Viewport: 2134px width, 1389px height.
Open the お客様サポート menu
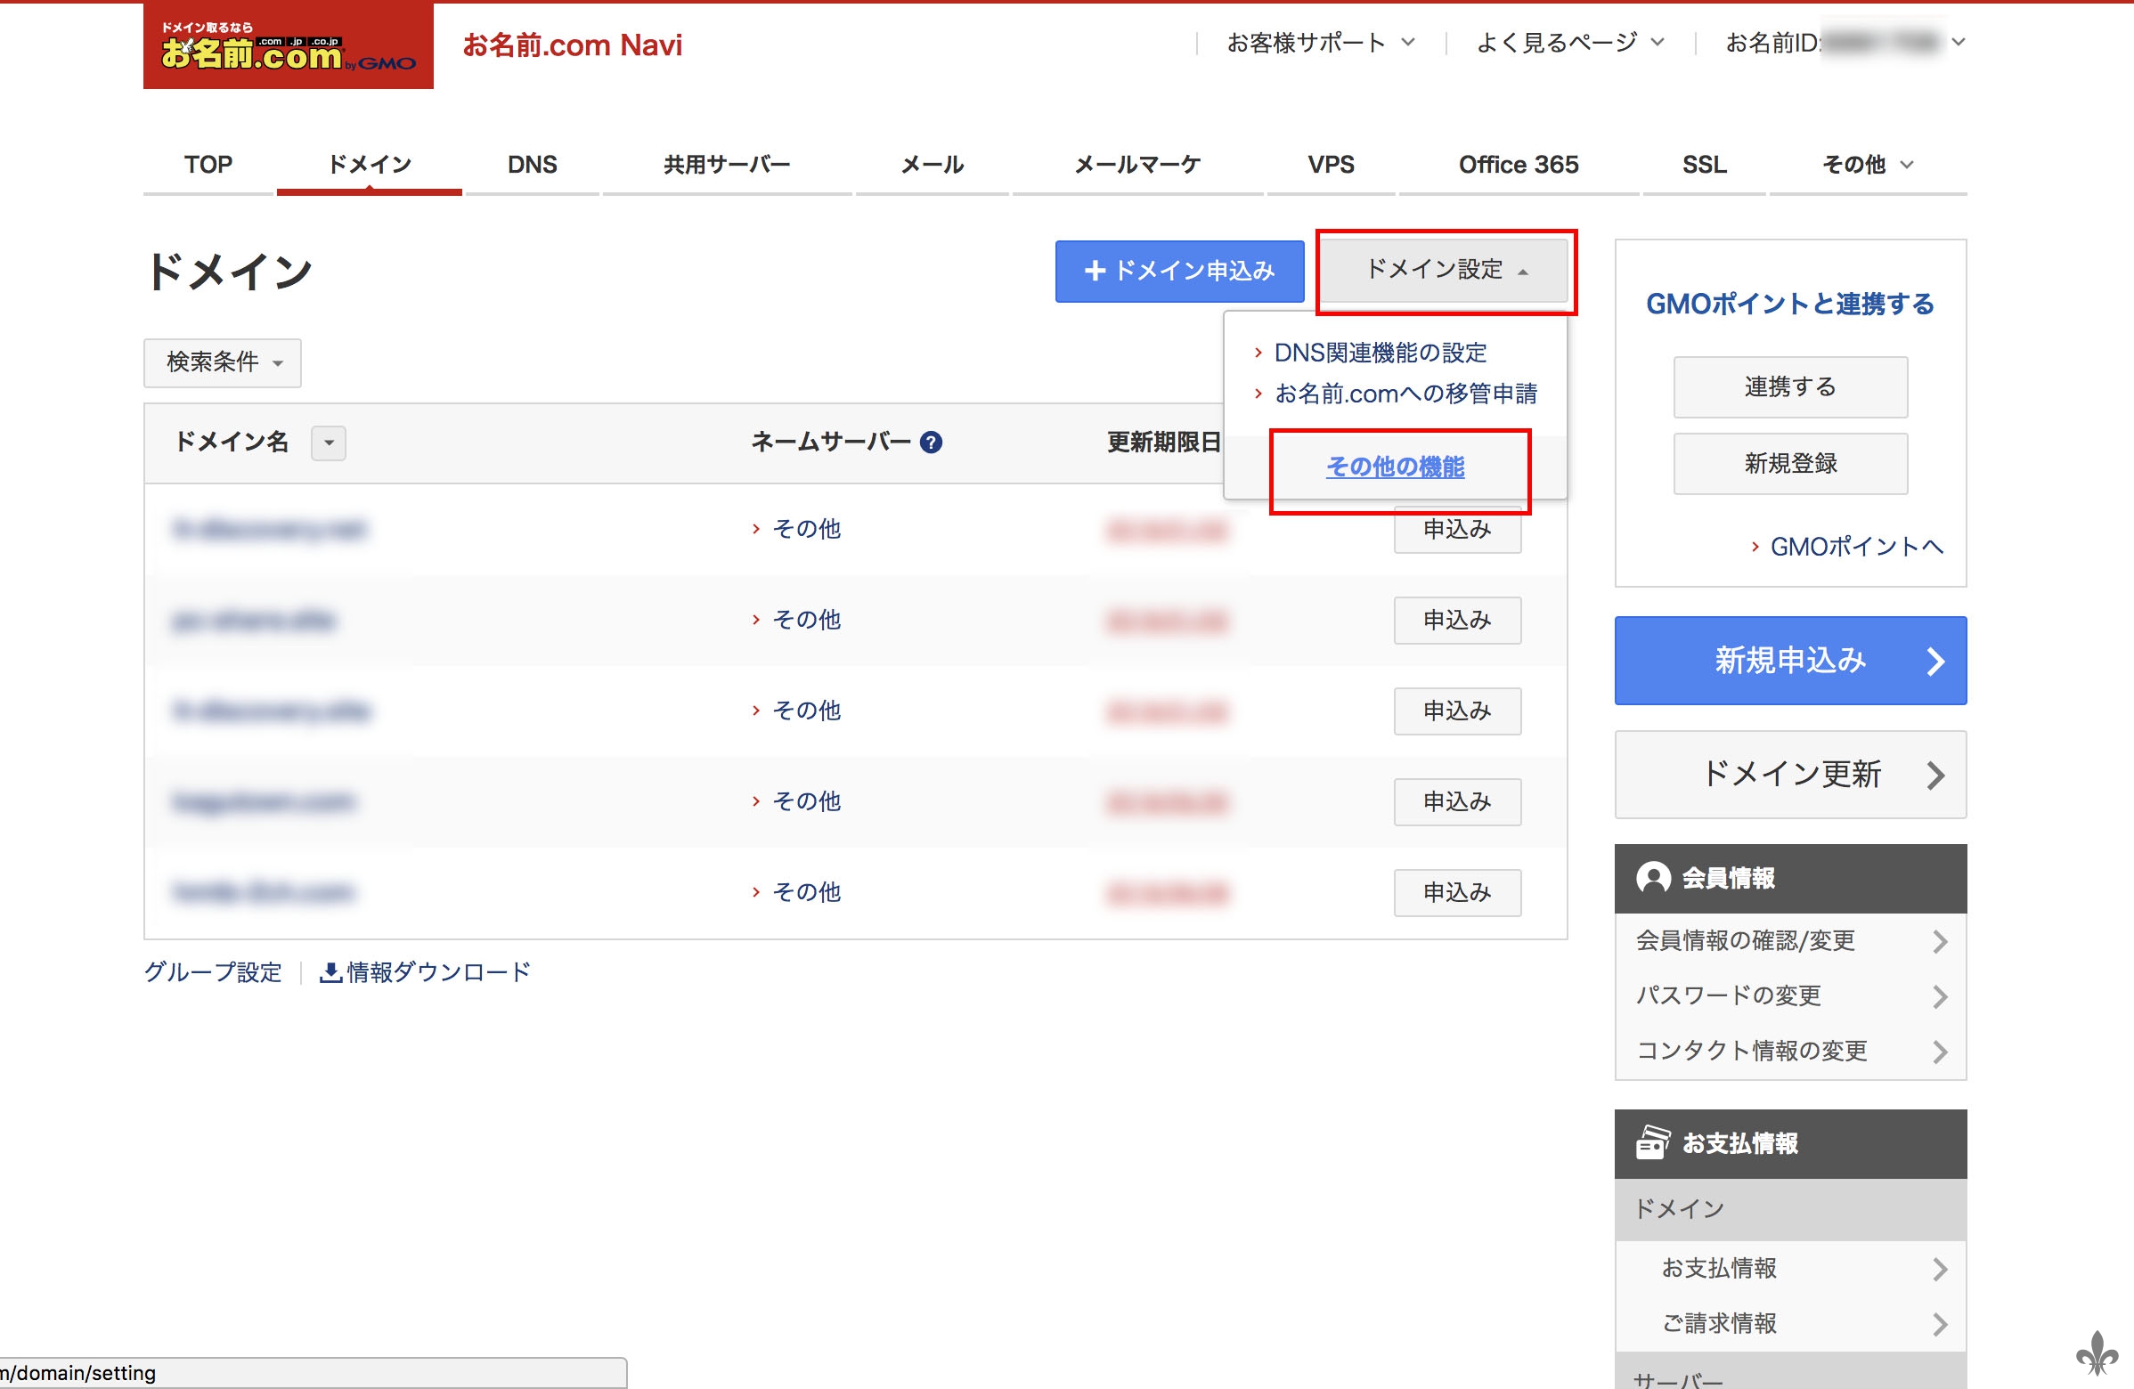point(1320,42)
